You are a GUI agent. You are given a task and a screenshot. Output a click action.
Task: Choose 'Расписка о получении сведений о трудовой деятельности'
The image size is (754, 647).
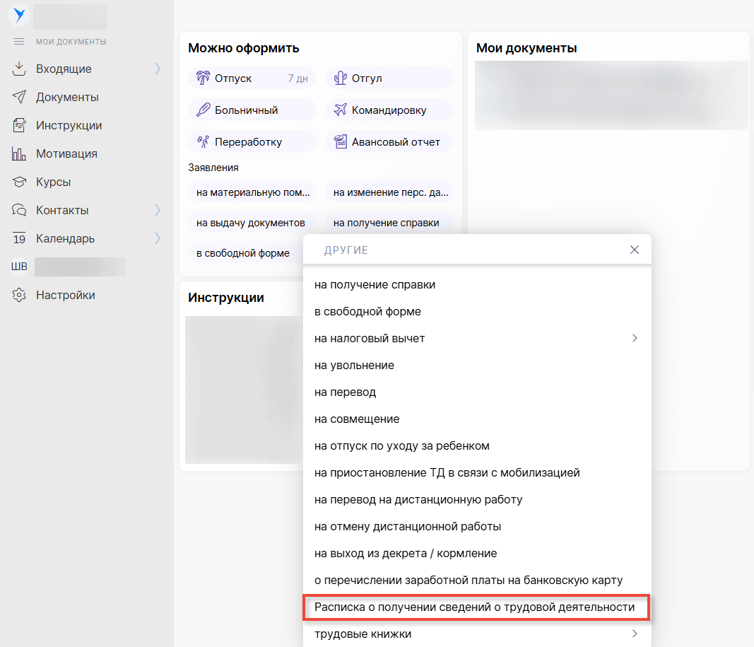coord(475,607)
